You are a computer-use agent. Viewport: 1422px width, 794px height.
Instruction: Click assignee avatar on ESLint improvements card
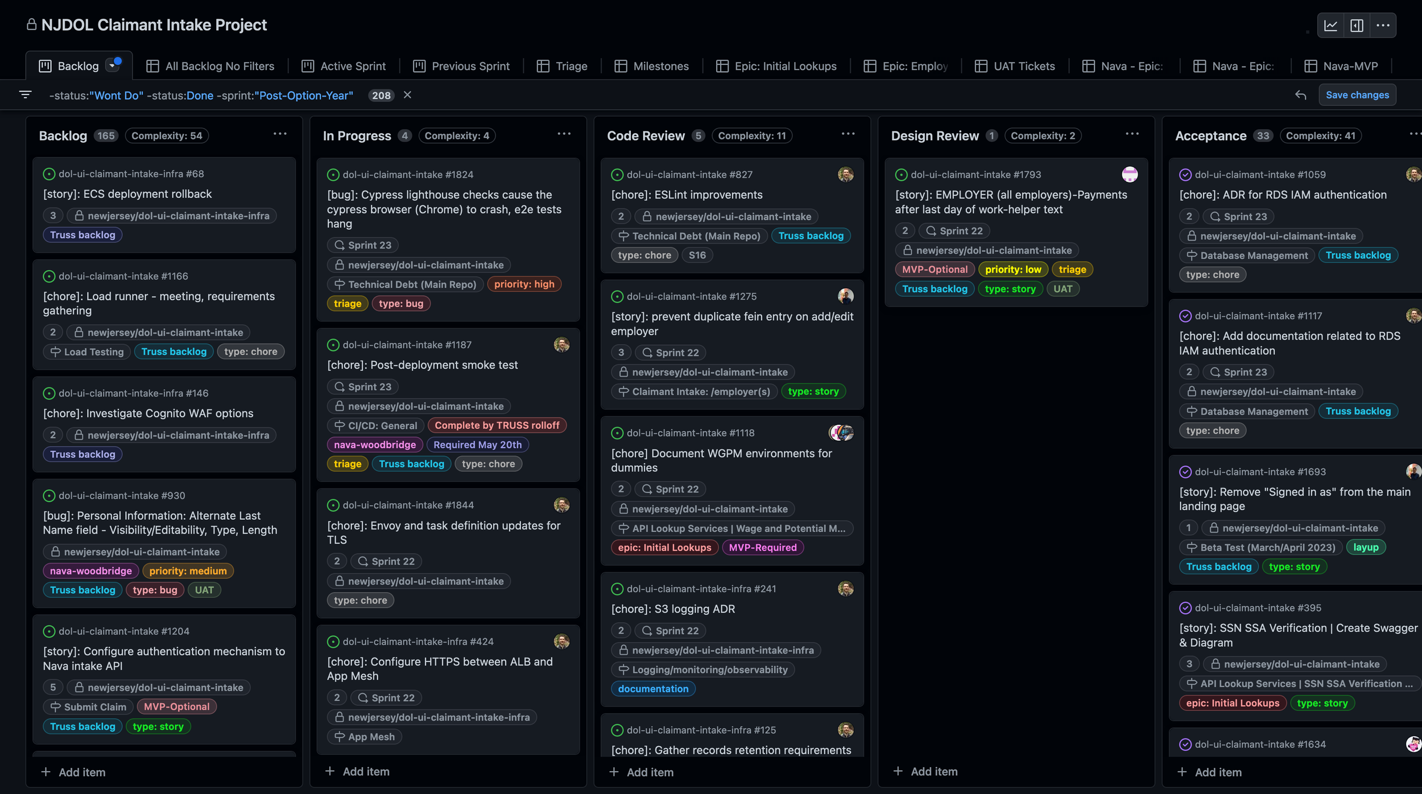[x=845, y=175]
